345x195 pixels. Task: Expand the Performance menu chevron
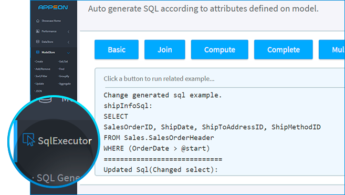coord(68,32)
